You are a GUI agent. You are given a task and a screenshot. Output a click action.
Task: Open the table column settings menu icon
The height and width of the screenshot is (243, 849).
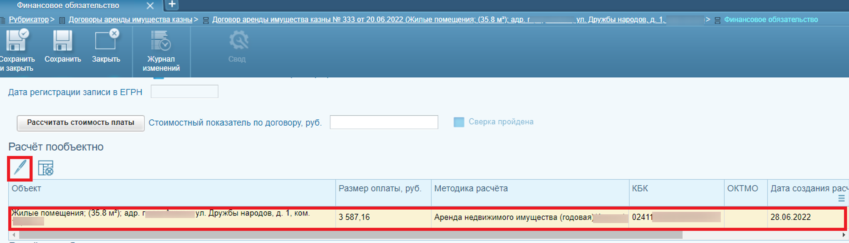click(841, 198)
